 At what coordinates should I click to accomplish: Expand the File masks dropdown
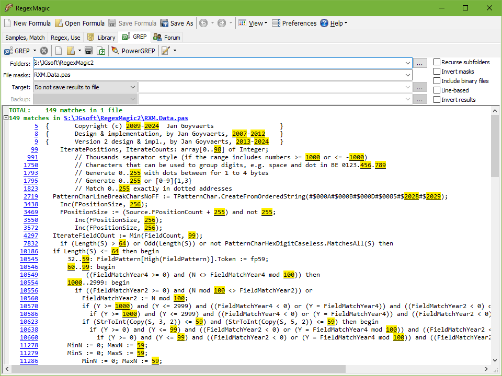(x=407, y=75)
